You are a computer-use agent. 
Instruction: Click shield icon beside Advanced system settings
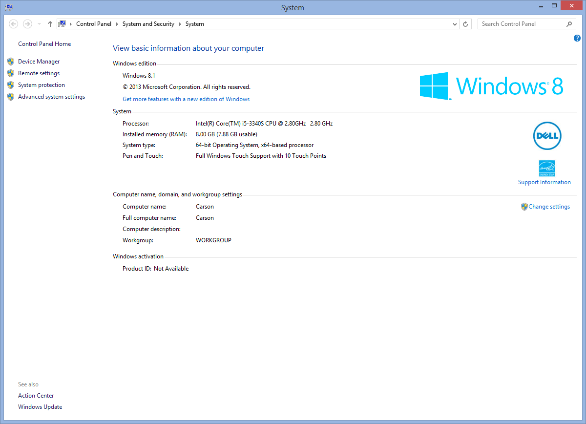click(11, 97)
